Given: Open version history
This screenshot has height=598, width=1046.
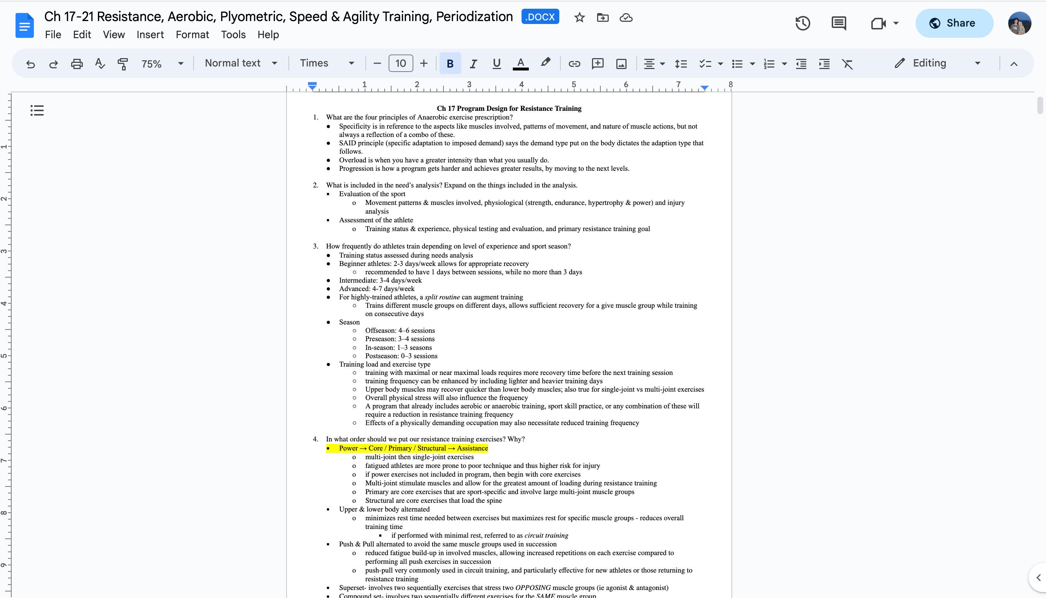Looking at the screenshot, I should (x=803, y=23).
